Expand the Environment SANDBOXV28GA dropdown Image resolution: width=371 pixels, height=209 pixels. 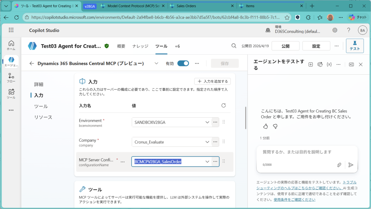[207, 122]
